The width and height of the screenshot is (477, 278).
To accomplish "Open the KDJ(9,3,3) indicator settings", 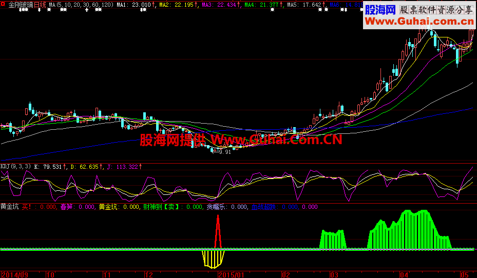I will (15, 167).
